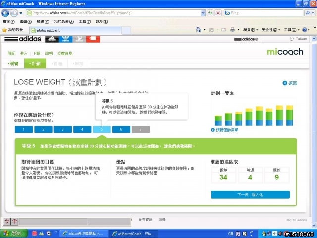Click the browser Back arrow button
Screen dimensions: 317x238
click(x=5, y=13)
